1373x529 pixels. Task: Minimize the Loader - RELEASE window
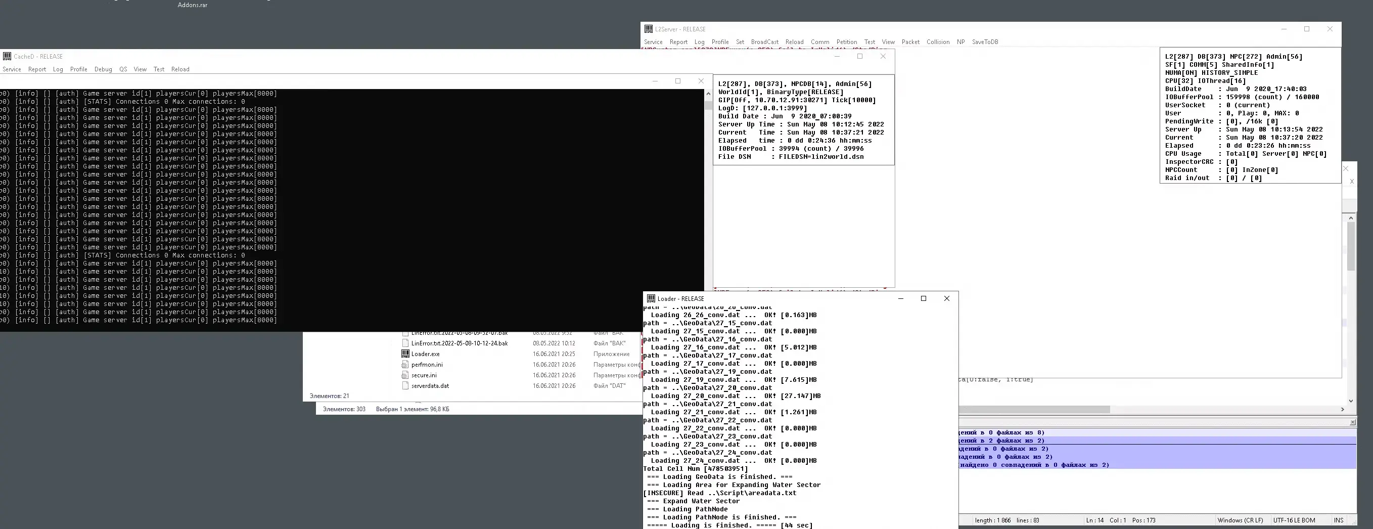901,298
